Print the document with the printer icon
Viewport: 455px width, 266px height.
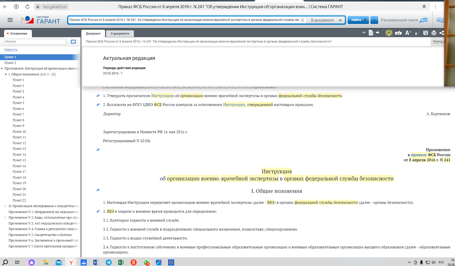point(434,33)
